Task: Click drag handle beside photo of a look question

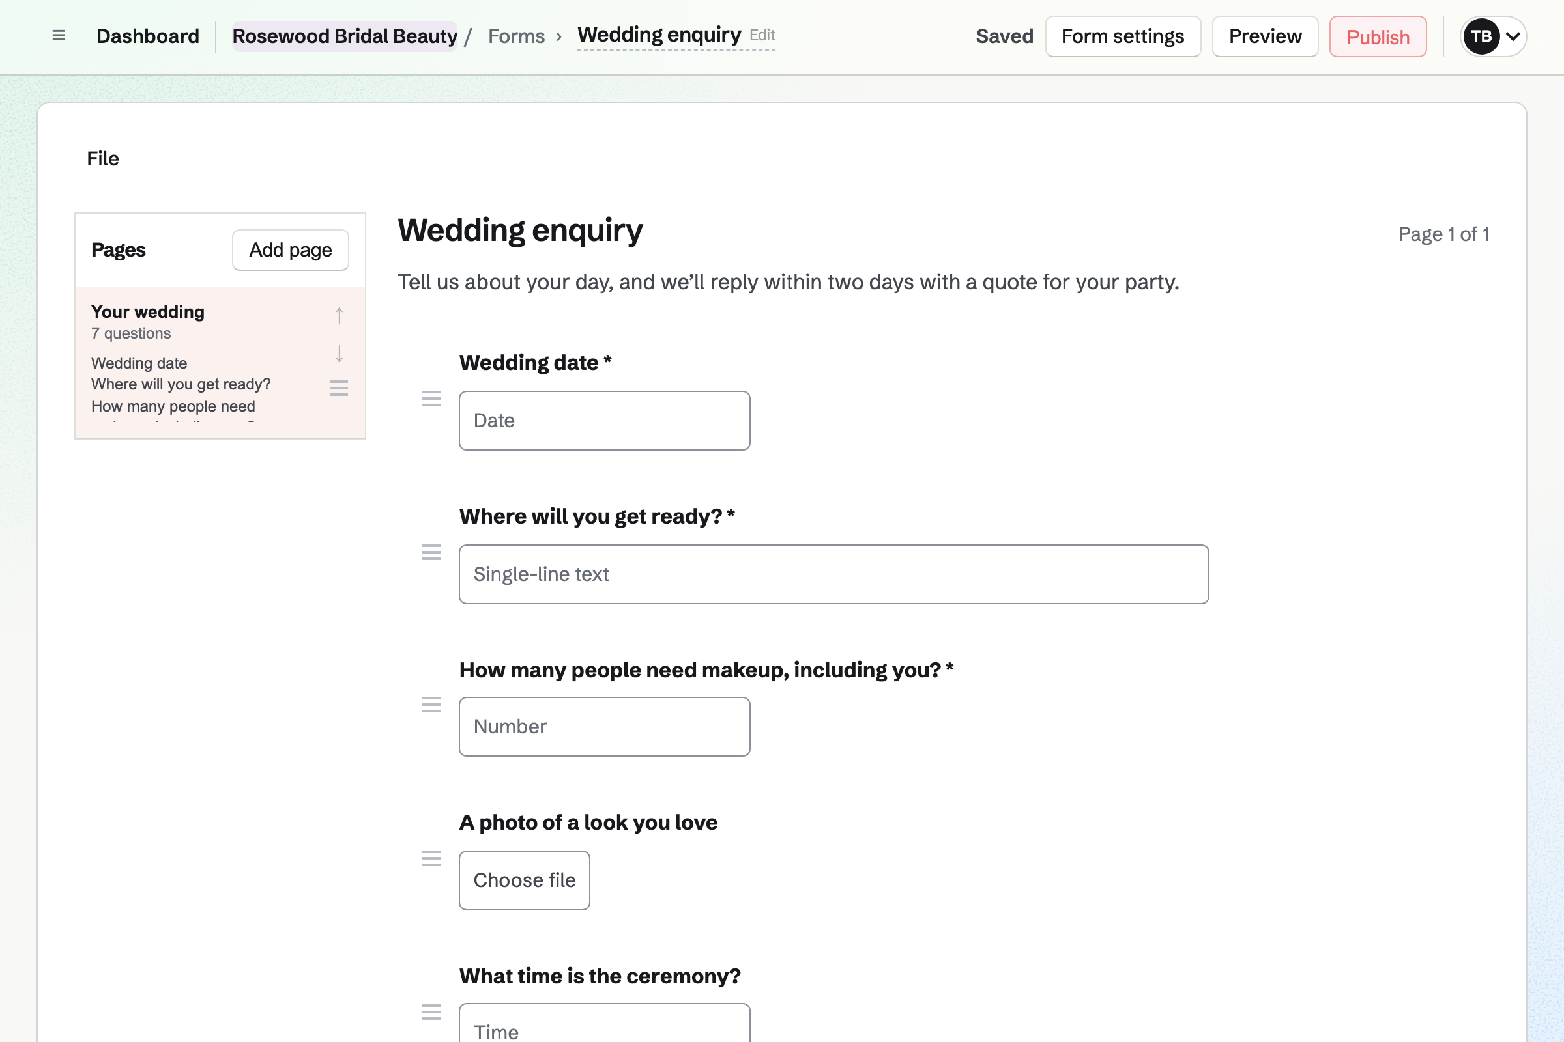Action: point(431,858)
